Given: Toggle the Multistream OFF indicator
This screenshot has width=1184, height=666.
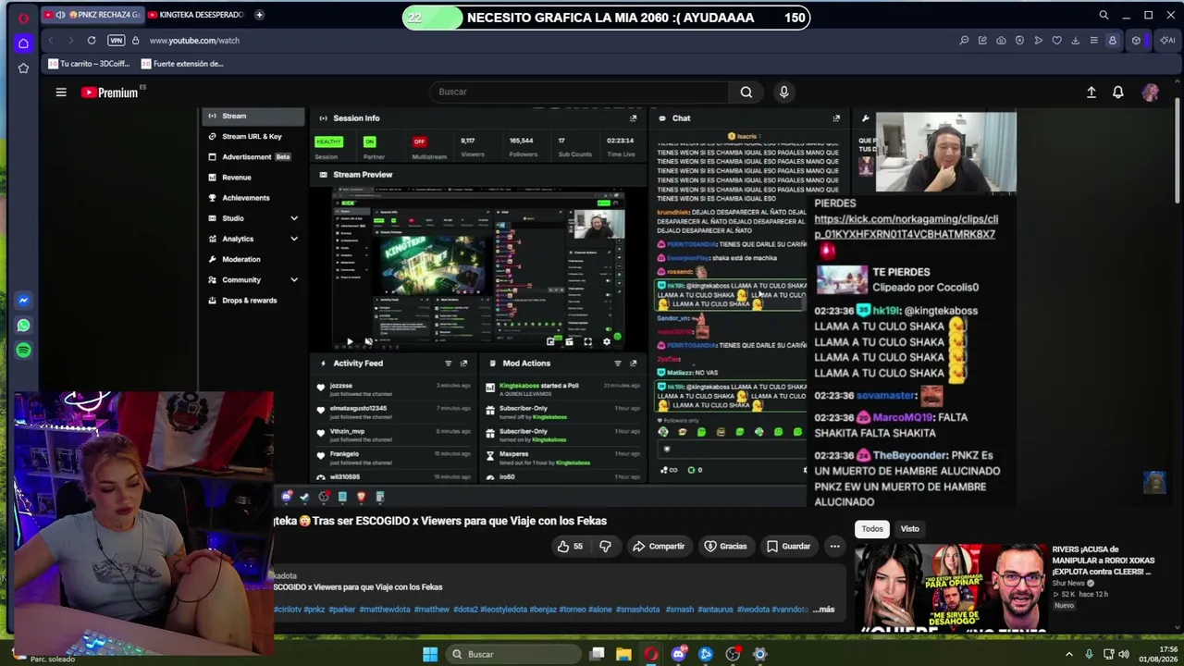Looking at the screenshot, I should (419, 142).
